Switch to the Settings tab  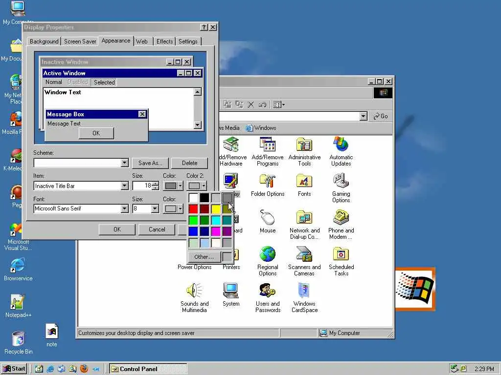[188, 42]
